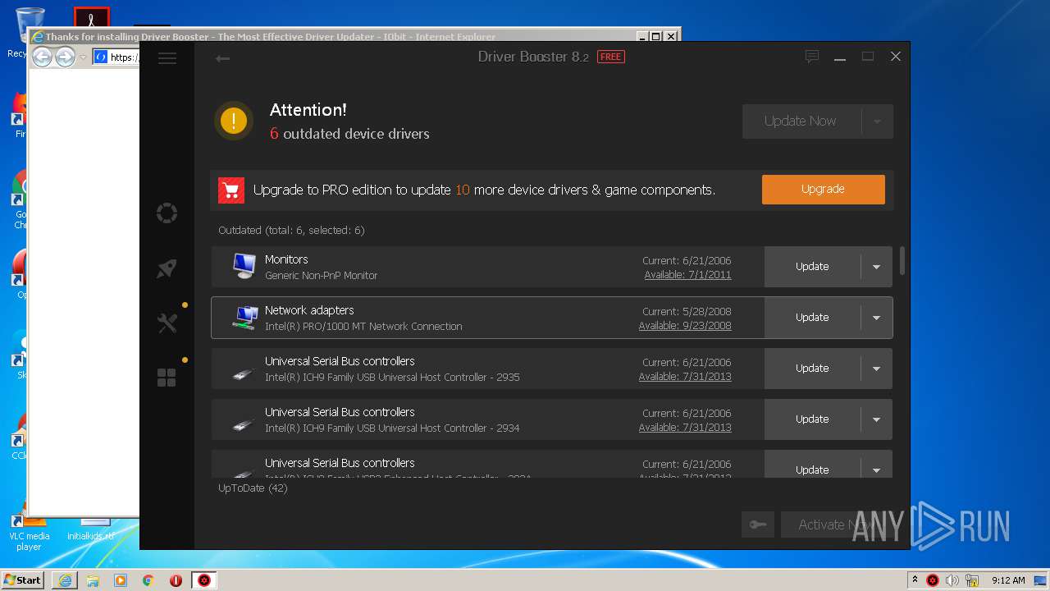The width and height of the screenshot is (1050, 591).
Task: Open media player taskbar icon
Action: [121, 580]
